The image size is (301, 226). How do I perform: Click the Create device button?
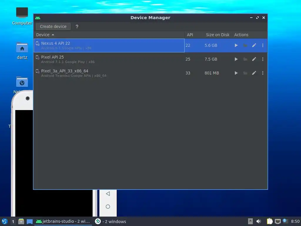point(53,26)
